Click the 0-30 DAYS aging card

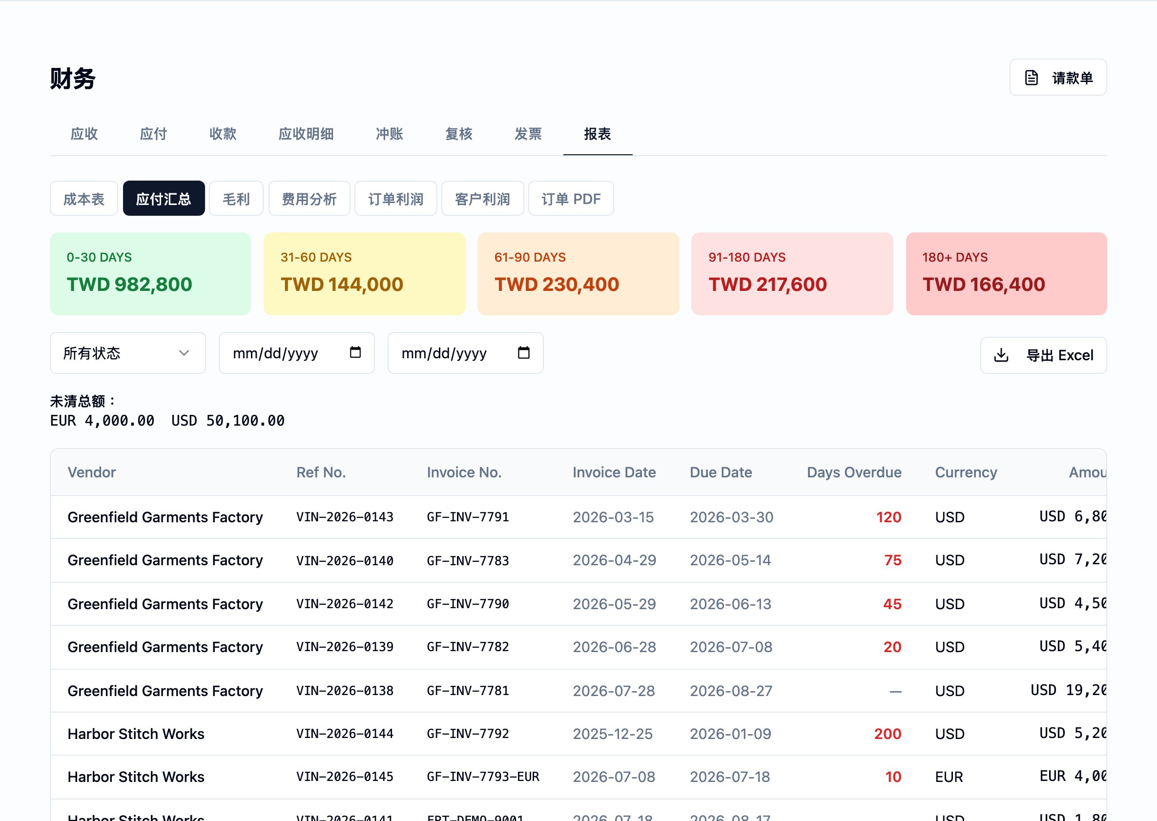click(150, 274)
